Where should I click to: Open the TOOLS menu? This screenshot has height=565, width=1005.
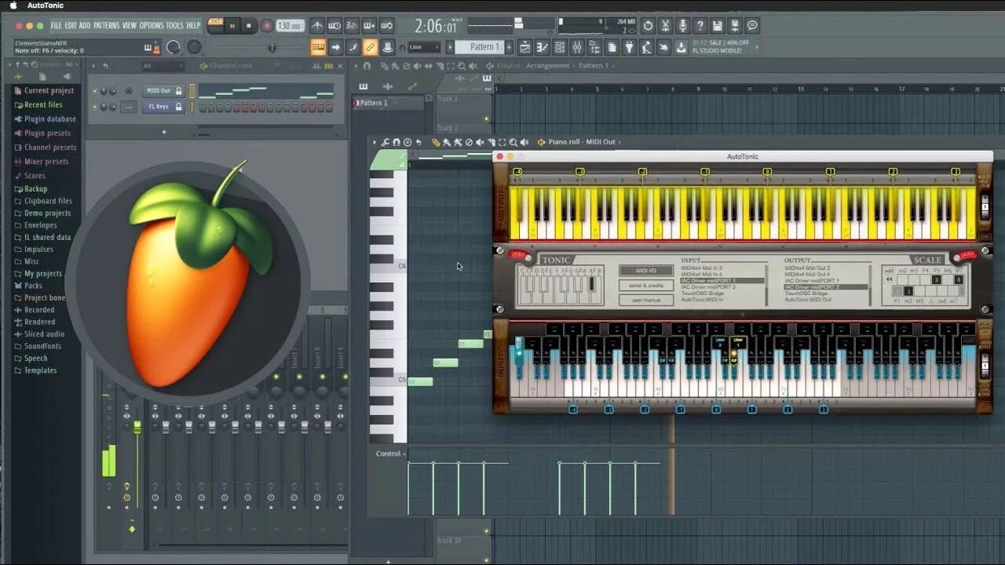(x=174, y=25)
